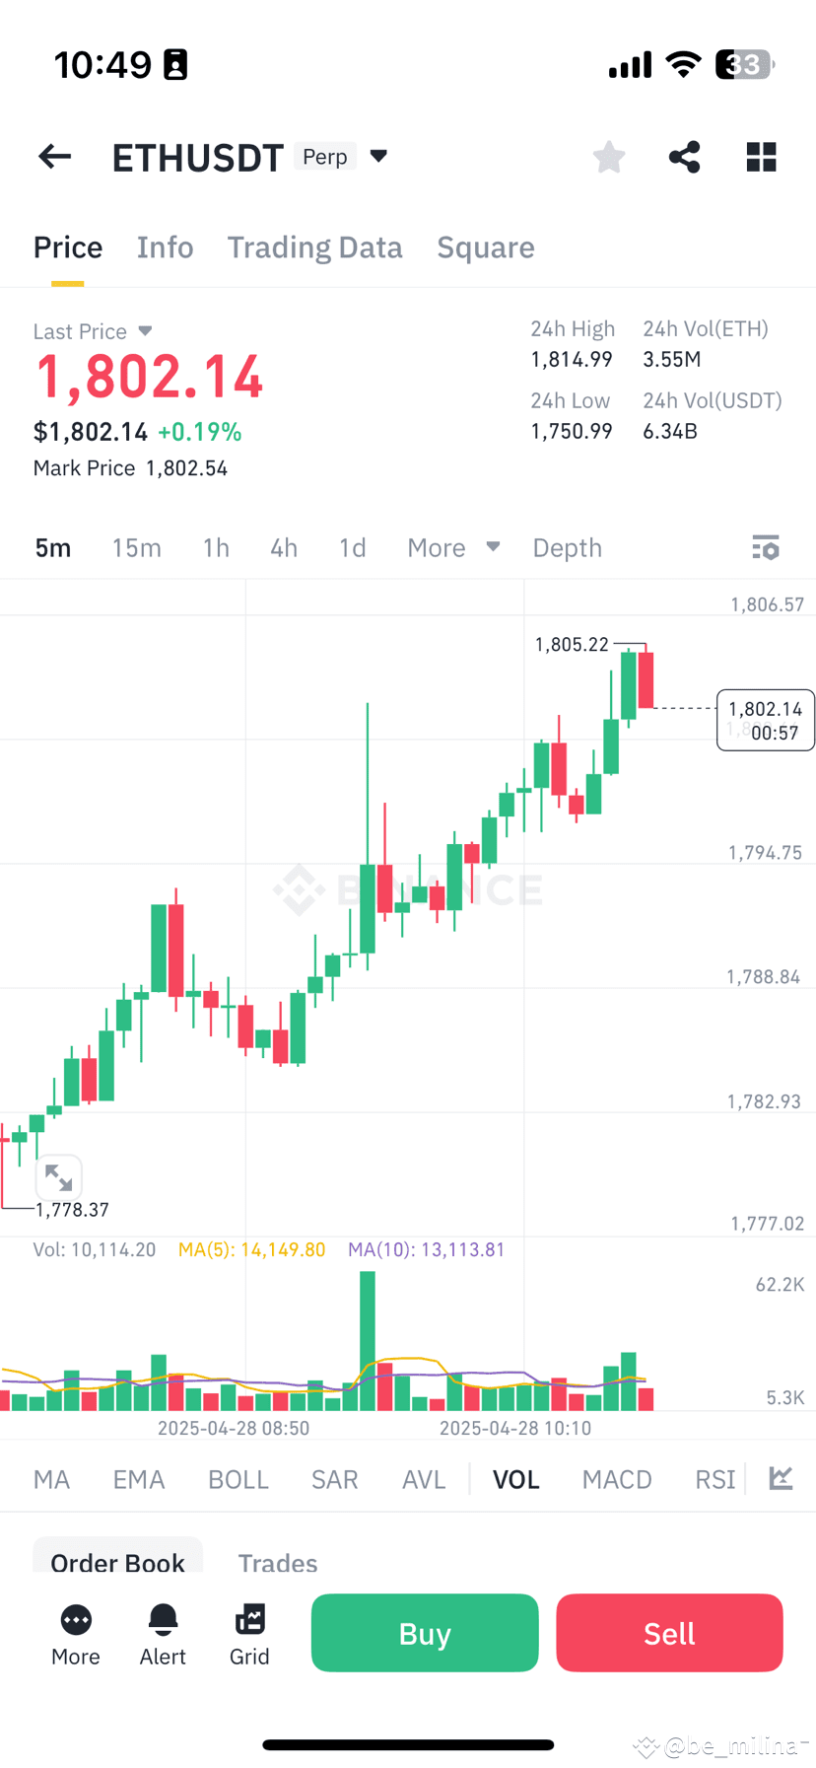Open the share icon

click(x=684, y=157)
